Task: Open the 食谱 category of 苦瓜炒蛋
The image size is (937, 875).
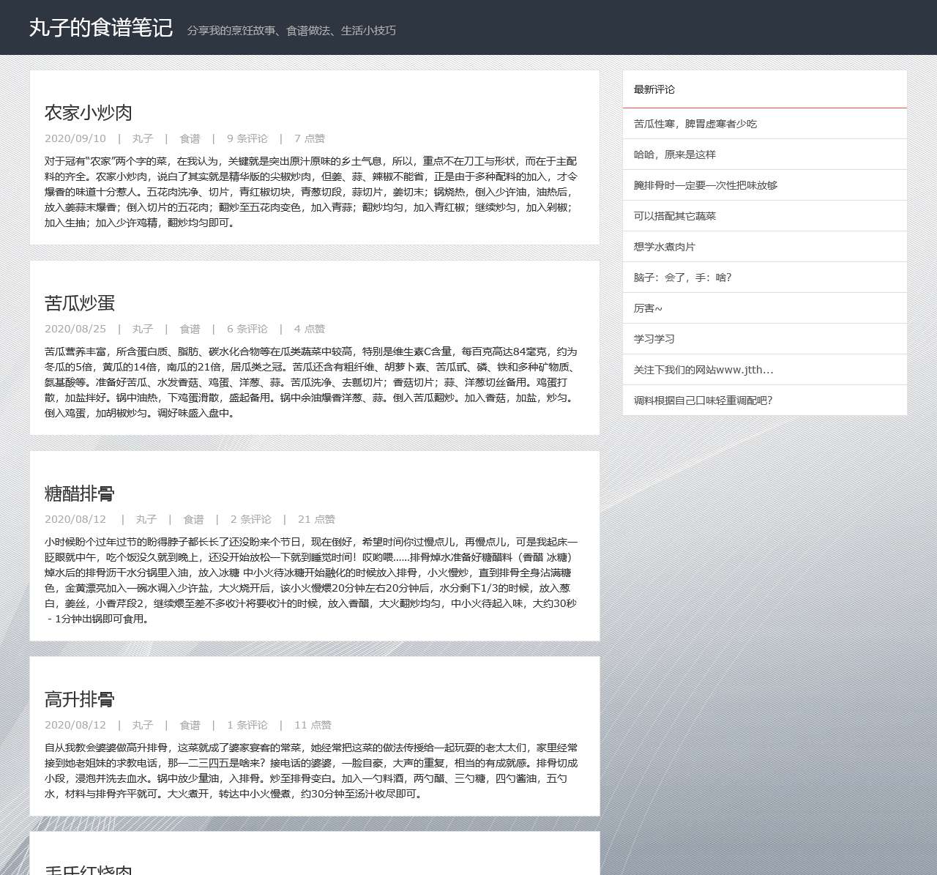Action: (x=190, y=329)
